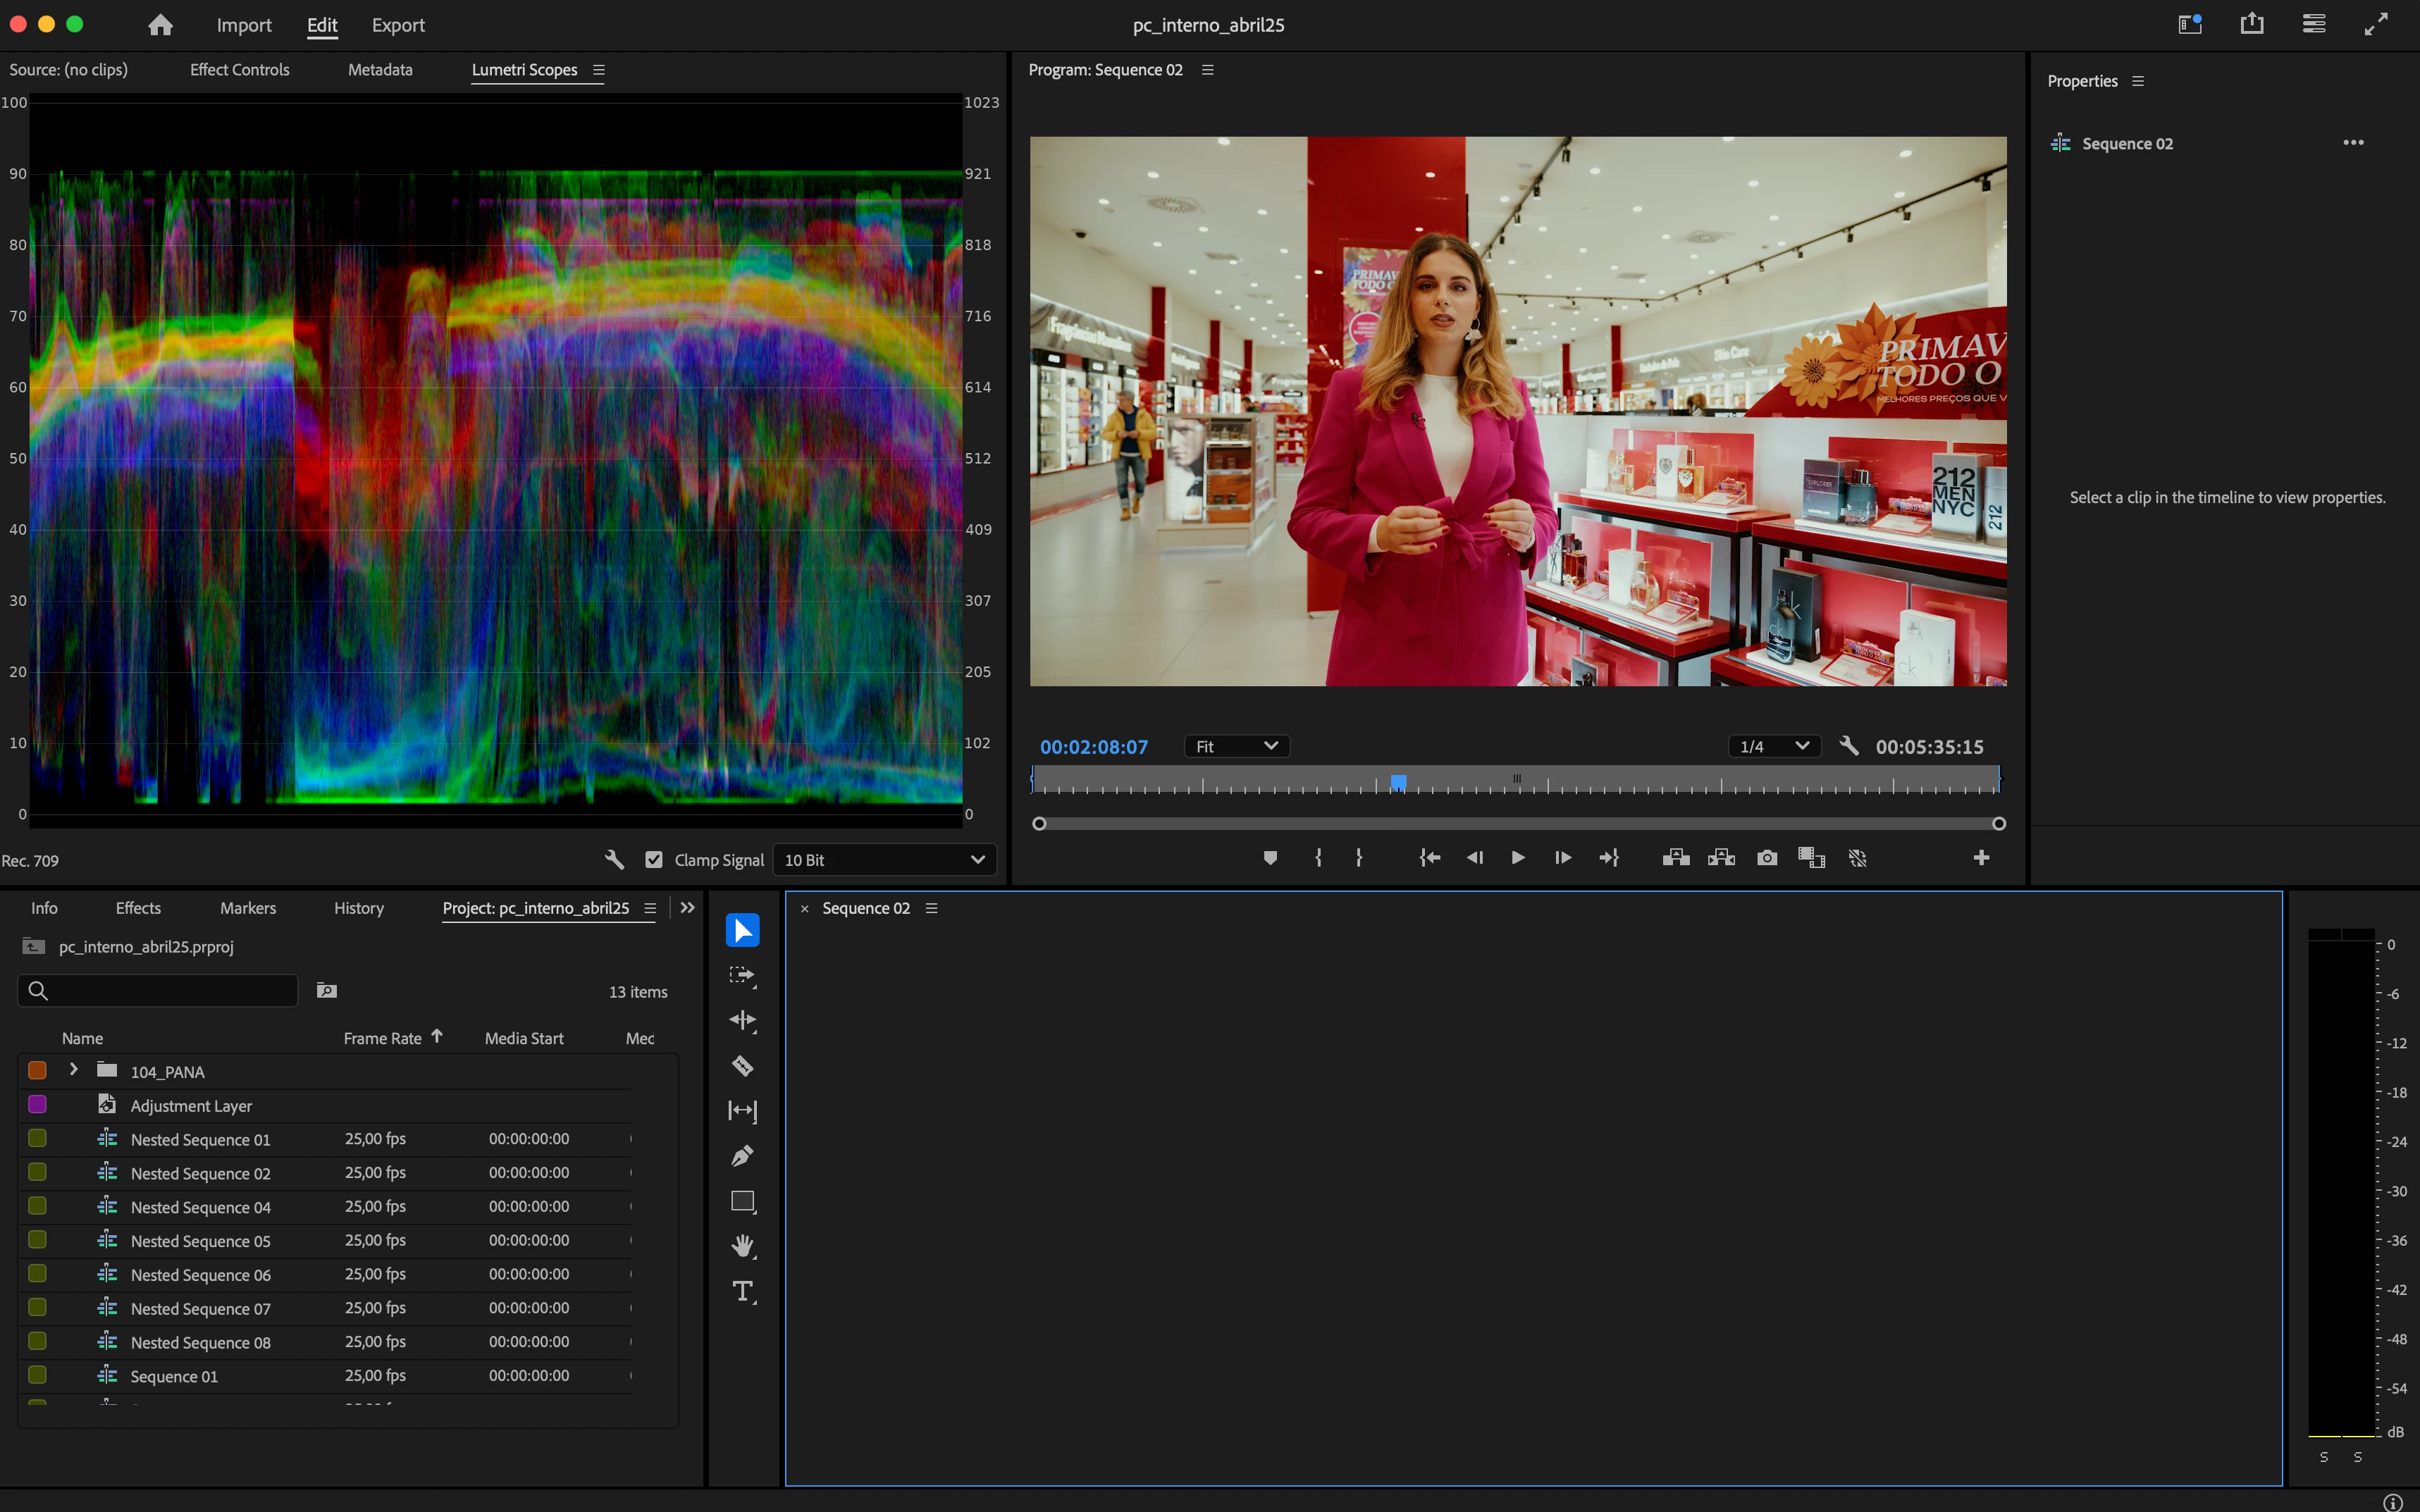The height and width of the screenshot is (1512, 2420).
Task: Click the Add Marker icon
Action: click(1270, 858)
